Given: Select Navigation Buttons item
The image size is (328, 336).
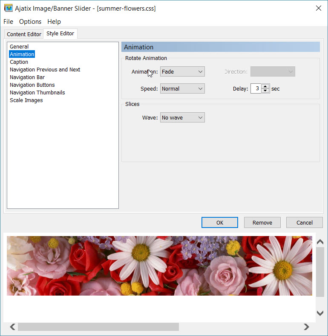Looking at the screenshot, I should click(x=32, y=85).
